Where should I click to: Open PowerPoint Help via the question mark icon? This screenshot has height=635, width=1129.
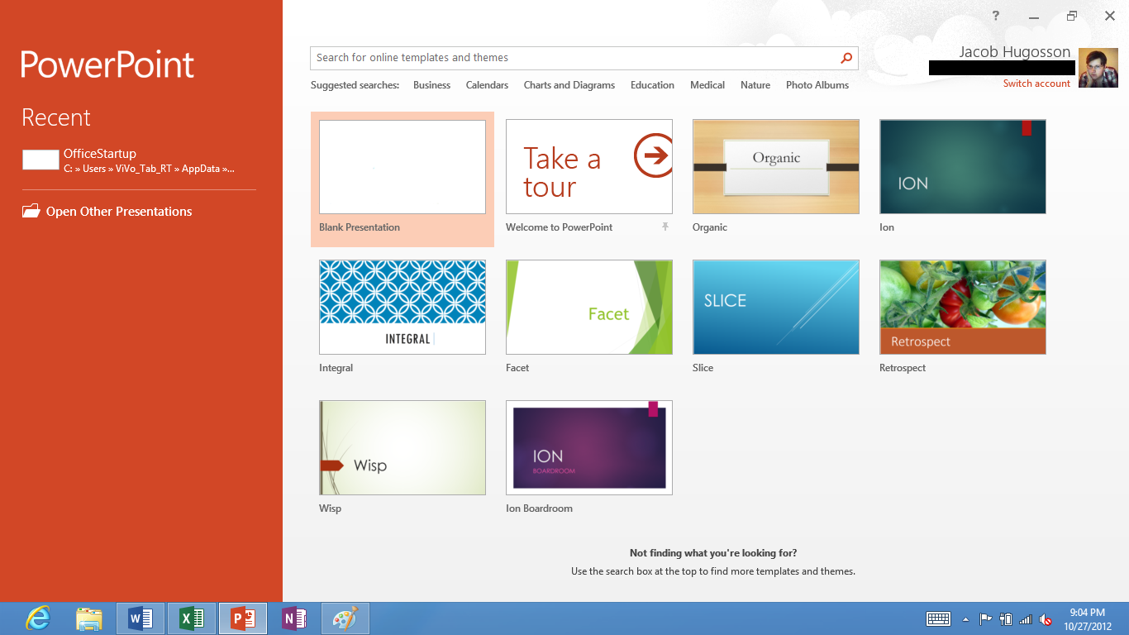[995, 16]
